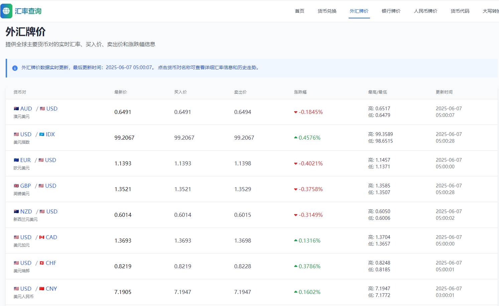
Task: Open the EUR currency link
Action: click(x=25, y=160)
